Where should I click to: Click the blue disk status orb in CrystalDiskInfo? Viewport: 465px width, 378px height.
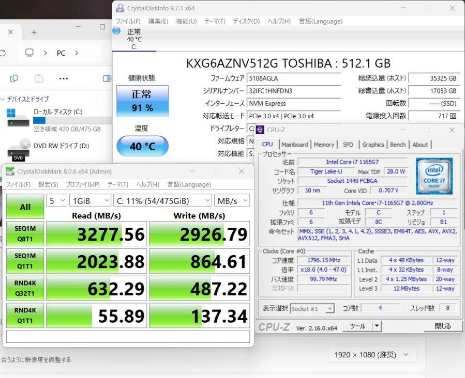(116, 31)
